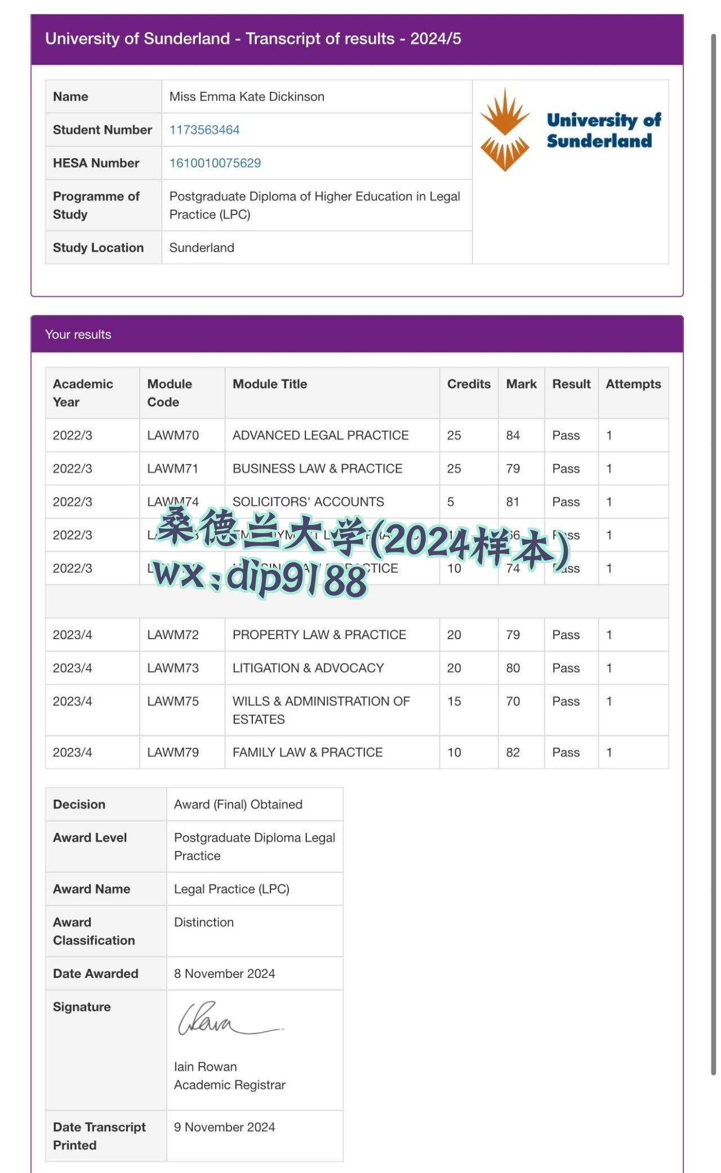Select module code LAWM72
This screenshot has width=721, height=1173.
(x=173, y=635)
